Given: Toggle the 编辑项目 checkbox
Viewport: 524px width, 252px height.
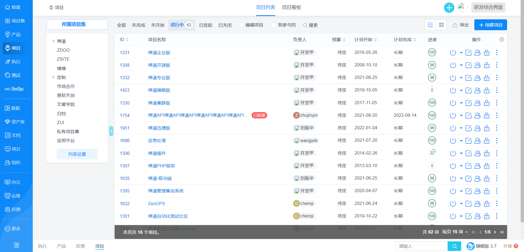Looking at the screenshot, I should pyautogui.click(x=241, y=25).
